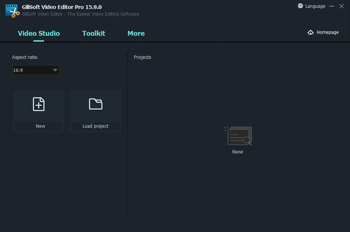The width and height of the screenshot is (350, 232).
Task: Minimize the GiliSoft window
Action: [x=332, y=6]
